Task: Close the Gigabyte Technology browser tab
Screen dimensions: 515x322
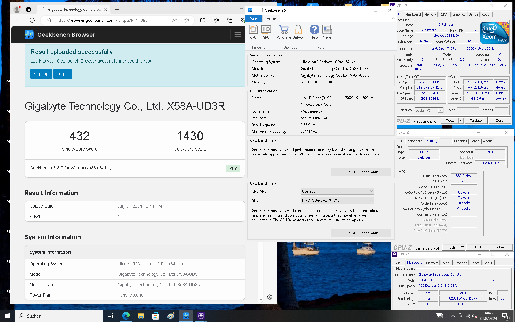Action: [x=105, y=10]
